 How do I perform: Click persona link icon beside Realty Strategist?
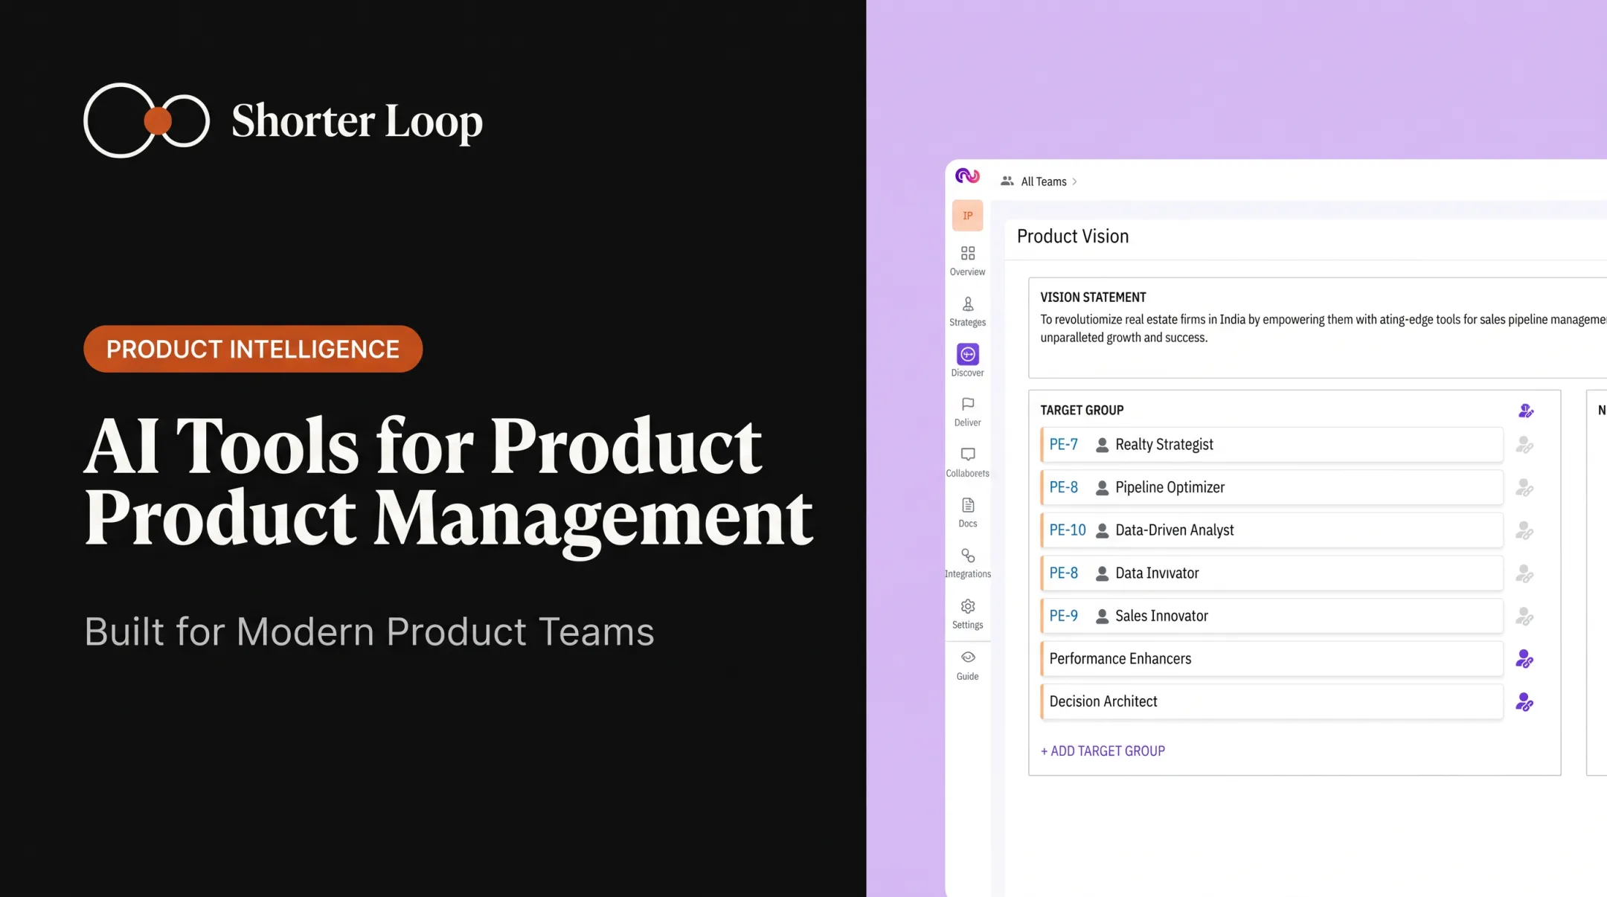[x=1524, y=445]
